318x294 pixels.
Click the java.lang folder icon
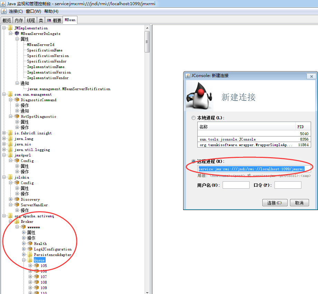(x=10, y=139)
